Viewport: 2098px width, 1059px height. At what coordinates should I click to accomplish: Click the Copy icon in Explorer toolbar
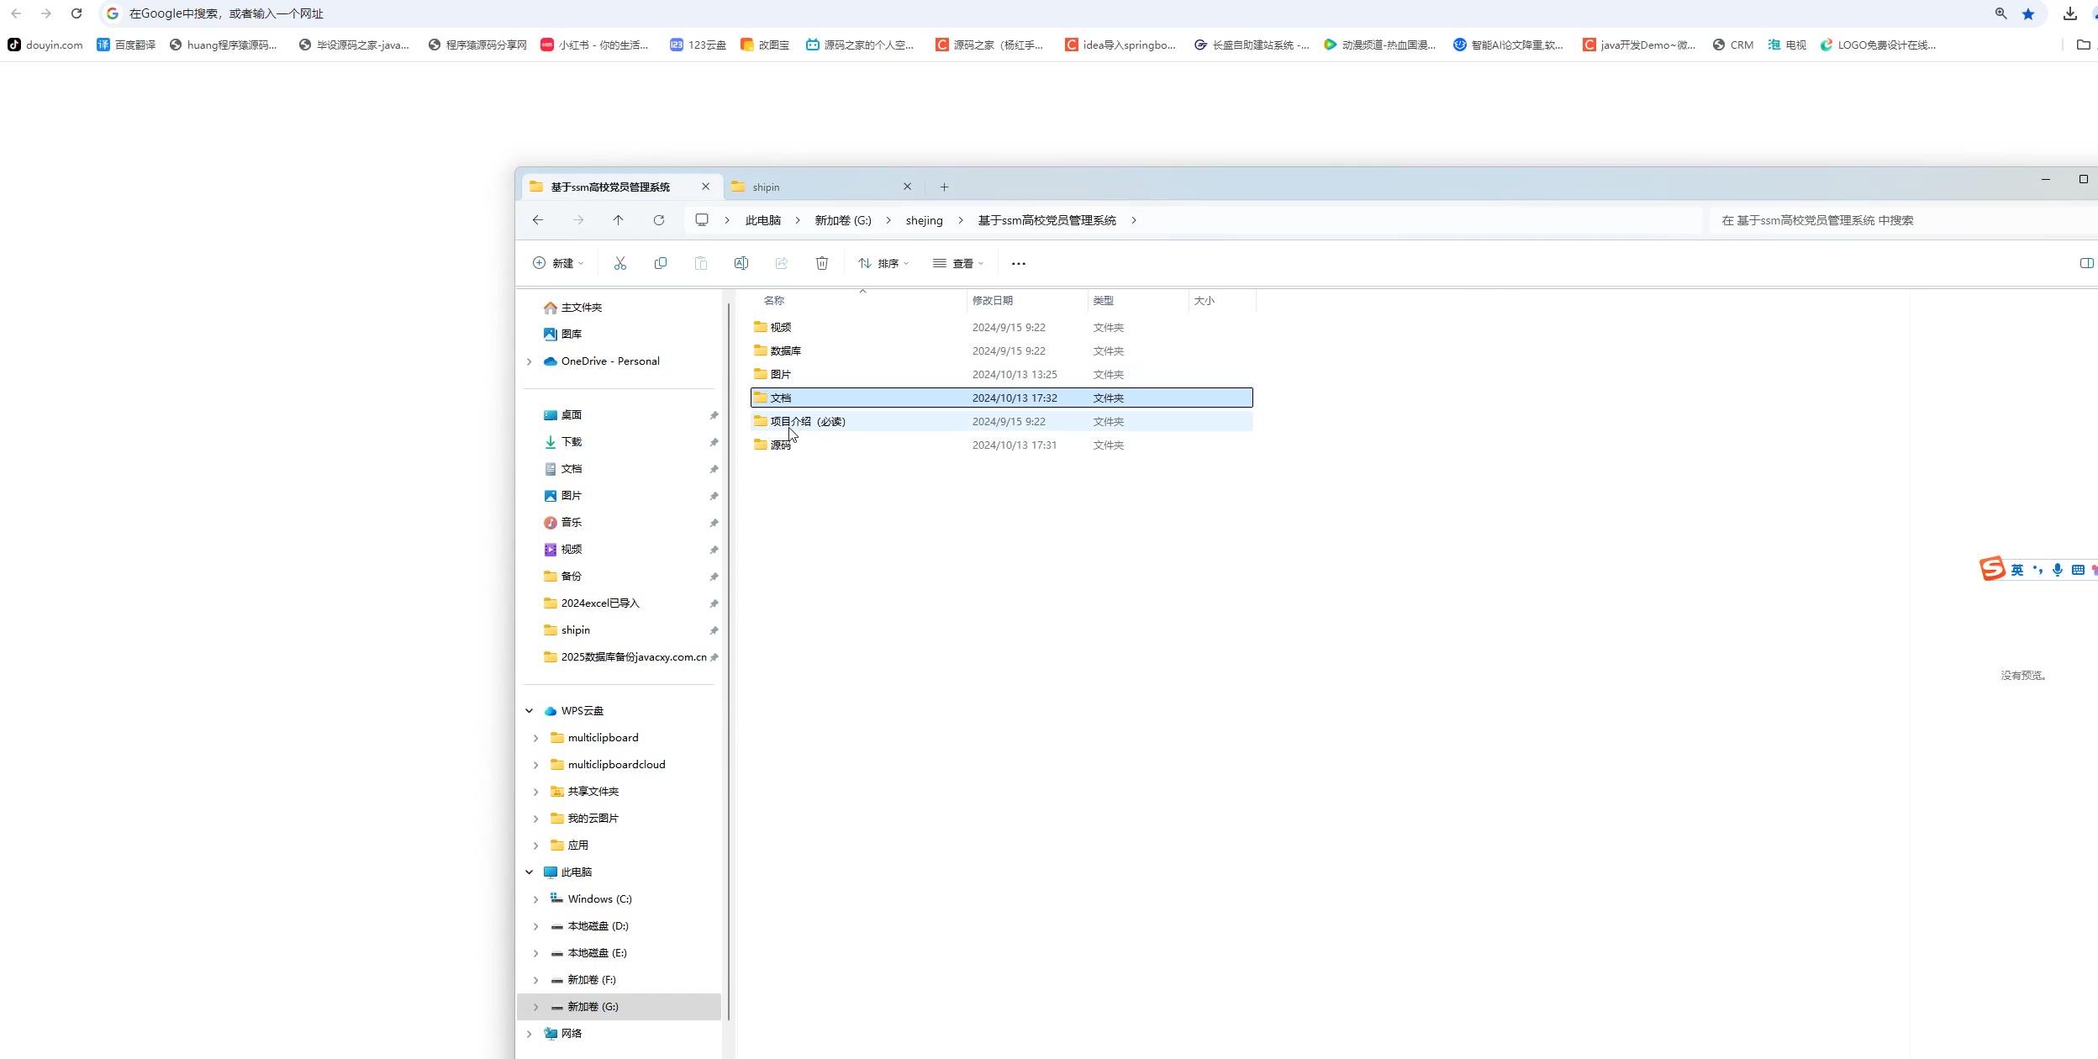661,263
